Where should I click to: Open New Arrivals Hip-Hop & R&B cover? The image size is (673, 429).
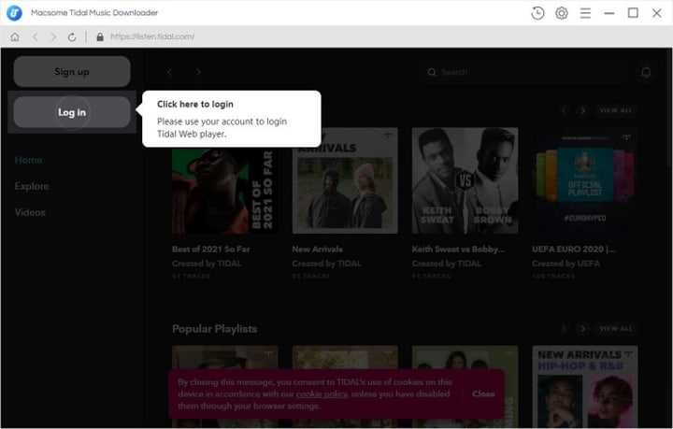(584, 387)
